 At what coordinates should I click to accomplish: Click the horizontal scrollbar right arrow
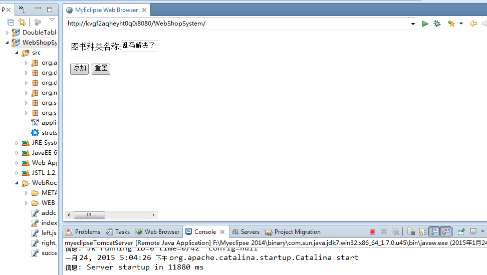click(153, 215)
